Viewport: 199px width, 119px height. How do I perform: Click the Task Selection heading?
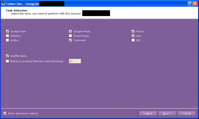coord(16,10)
